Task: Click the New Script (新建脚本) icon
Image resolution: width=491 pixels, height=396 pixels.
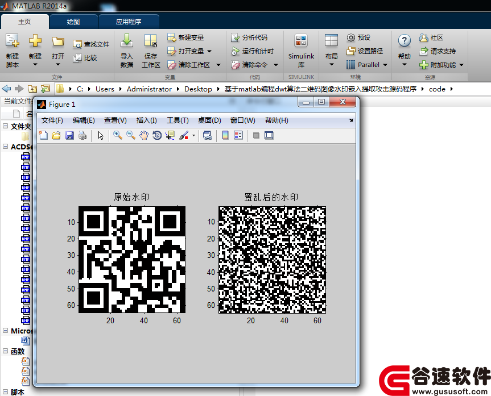Action: 13,41
